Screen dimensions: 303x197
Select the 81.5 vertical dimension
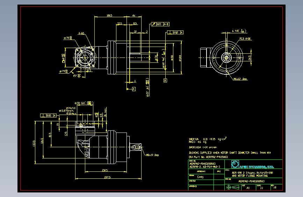coord(50,135)
